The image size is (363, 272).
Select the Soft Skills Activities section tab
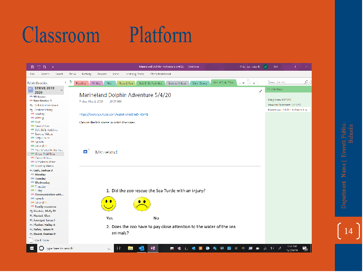(151, 83)
